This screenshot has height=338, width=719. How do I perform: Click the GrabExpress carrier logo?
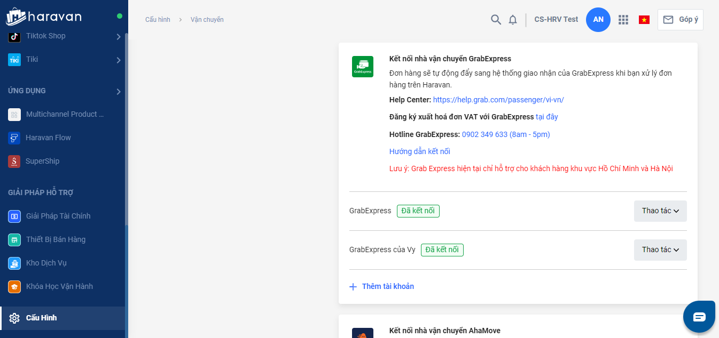(363, 67)
